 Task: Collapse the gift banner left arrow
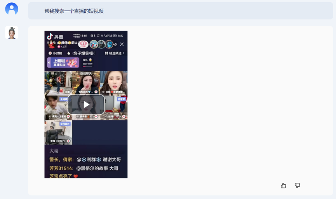click(49, 62)
